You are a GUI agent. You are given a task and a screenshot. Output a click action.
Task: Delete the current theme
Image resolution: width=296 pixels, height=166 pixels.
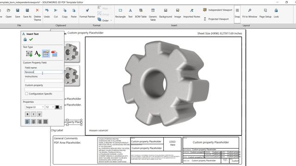[37, 14]
